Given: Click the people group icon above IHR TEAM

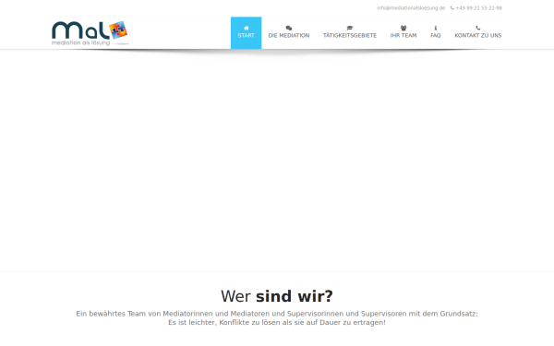Looking at the screenshot, I should tap(403, 28).
